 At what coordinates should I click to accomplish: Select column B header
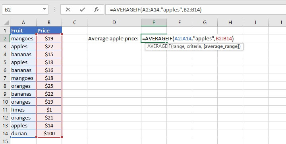point(49,22)
